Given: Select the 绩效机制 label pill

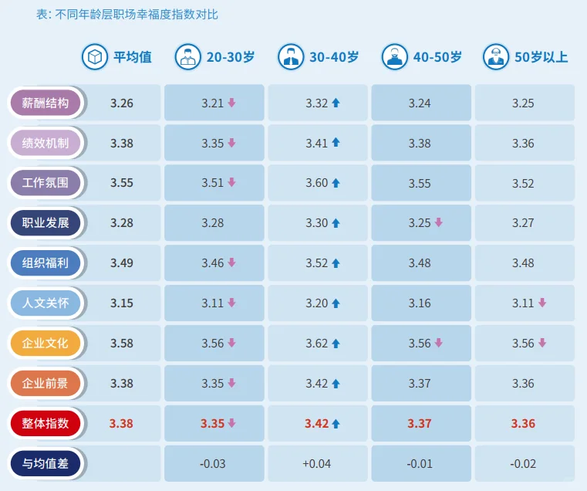Looking at the screenshot, I should (46, 143).
